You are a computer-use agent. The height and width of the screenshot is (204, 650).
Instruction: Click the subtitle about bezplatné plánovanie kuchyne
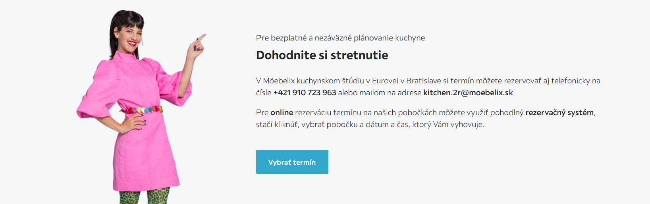coord(340,38)
